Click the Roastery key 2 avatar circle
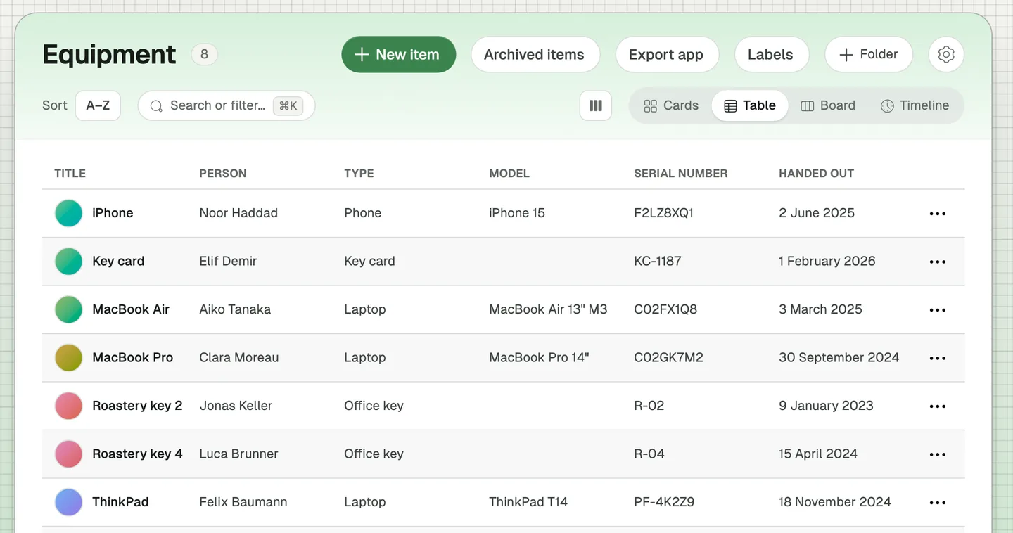Screen dimensions: 1013x533 pos(69,406)
